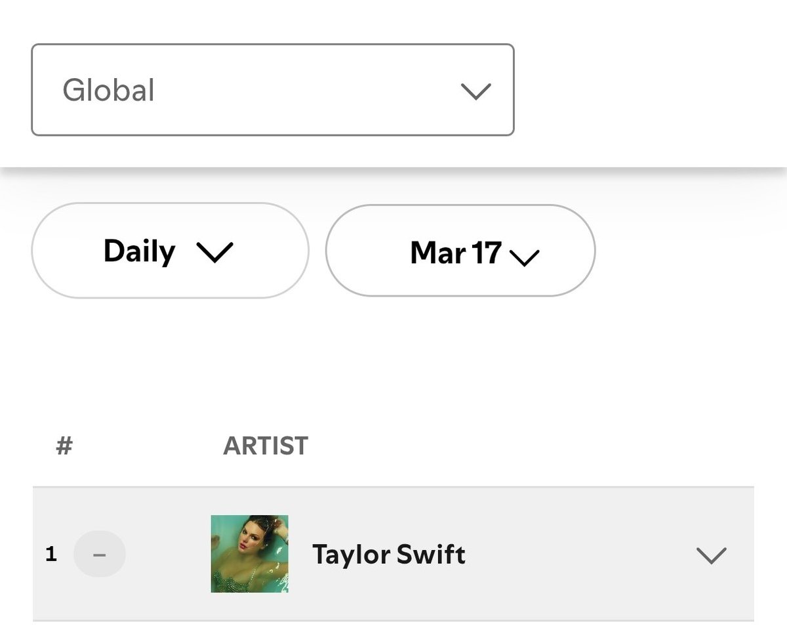The image size is (787, 632).
Task: Click the chevron icon next to Mar 17
Action: tap(524, 258)
